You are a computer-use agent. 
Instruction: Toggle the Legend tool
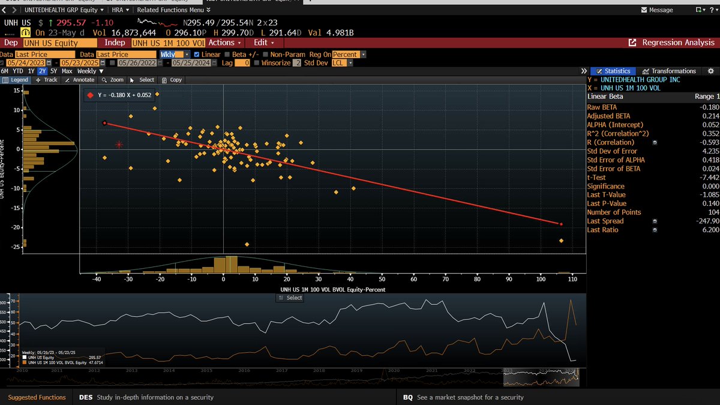[16, 80]
